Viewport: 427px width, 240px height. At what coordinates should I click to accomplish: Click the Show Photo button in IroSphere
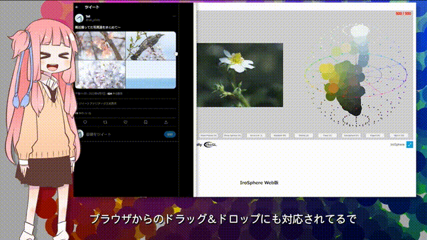[209, 135]
